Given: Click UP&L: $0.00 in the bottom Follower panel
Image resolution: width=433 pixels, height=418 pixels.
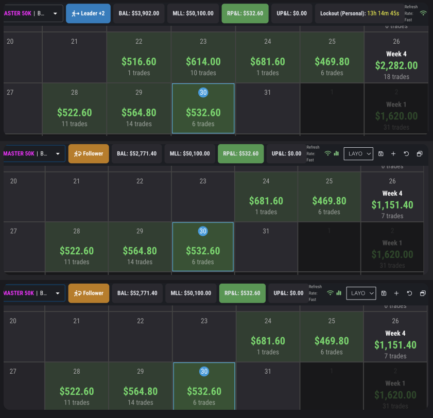Looking at the screenshot, I should [x=288, y=293].
